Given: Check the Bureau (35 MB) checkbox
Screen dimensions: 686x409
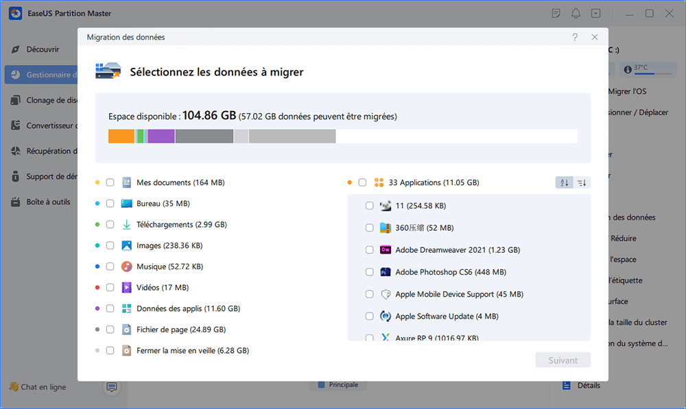Looking at the screenshot, I should tap(110, 203).
